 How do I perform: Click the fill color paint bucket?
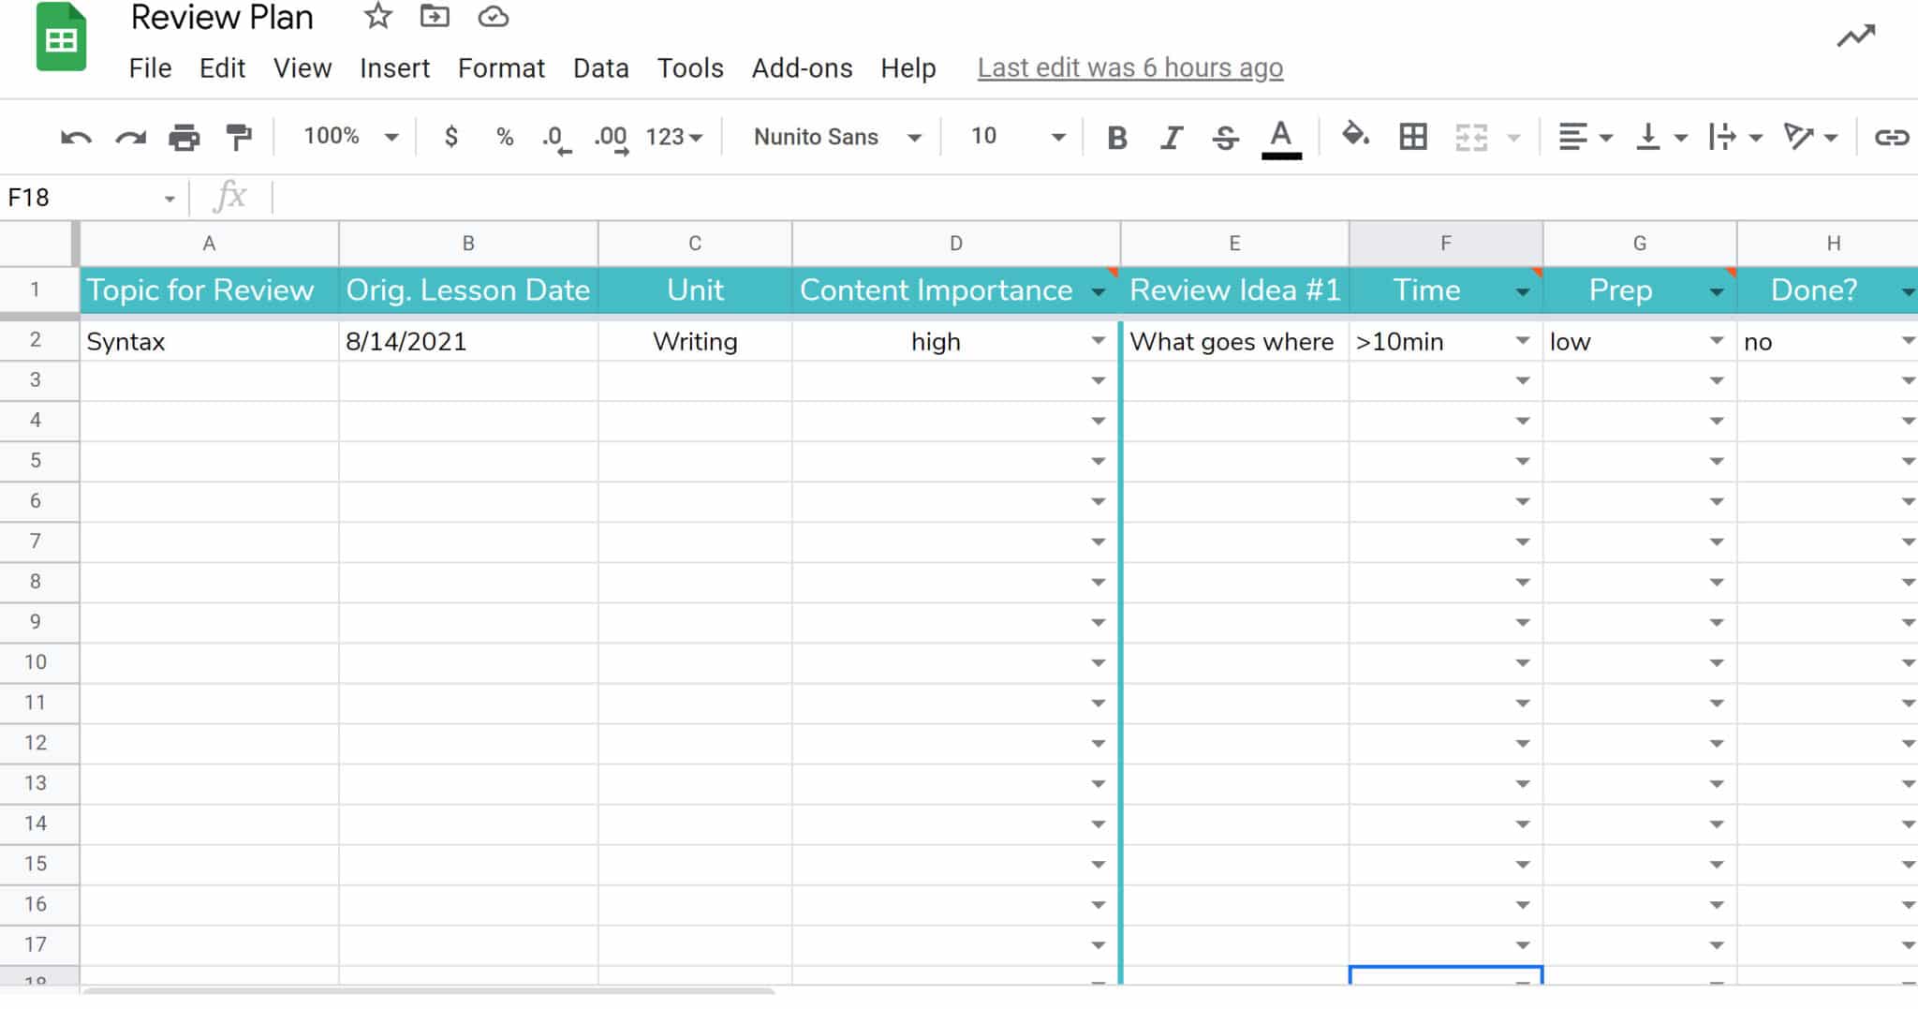[x=1355, y=136]
